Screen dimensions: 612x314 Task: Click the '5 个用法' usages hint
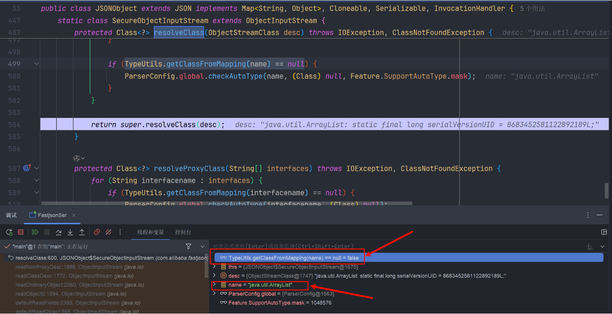point(533,9)
